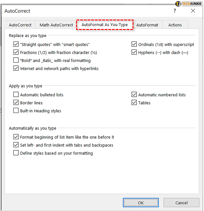The image size is (204, 211).
Task: Uncheck the Border lines option
Action: (16, 103)
